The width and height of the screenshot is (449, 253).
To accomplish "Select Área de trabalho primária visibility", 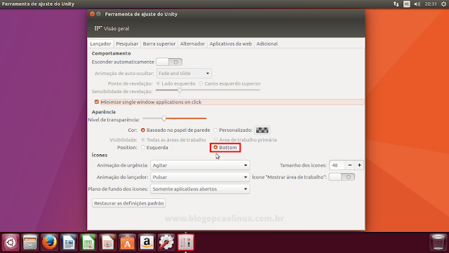I will (215, 139).
